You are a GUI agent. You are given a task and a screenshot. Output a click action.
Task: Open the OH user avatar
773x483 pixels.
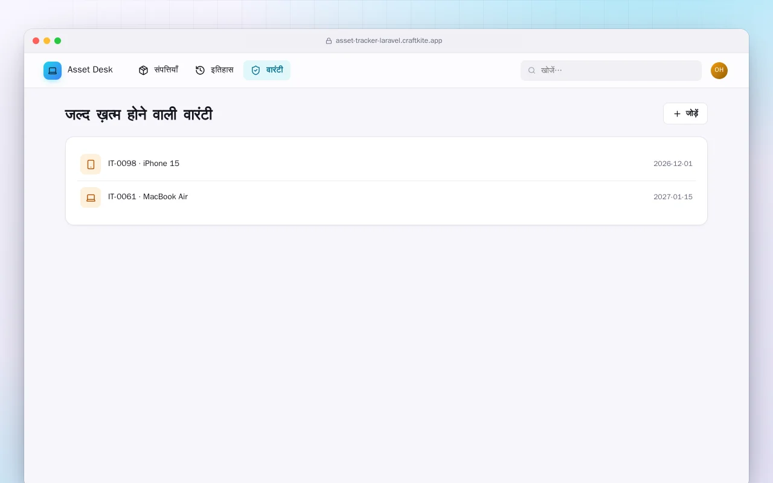point(719,71)
